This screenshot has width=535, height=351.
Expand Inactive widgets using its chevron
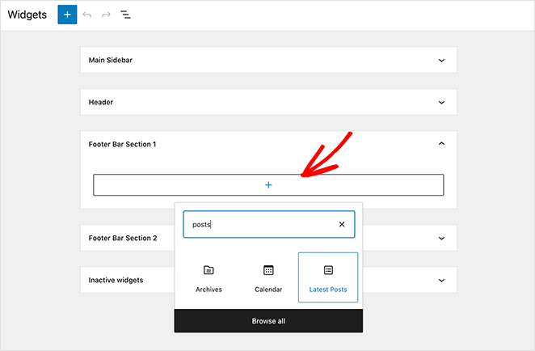click(x=441, y=280)
